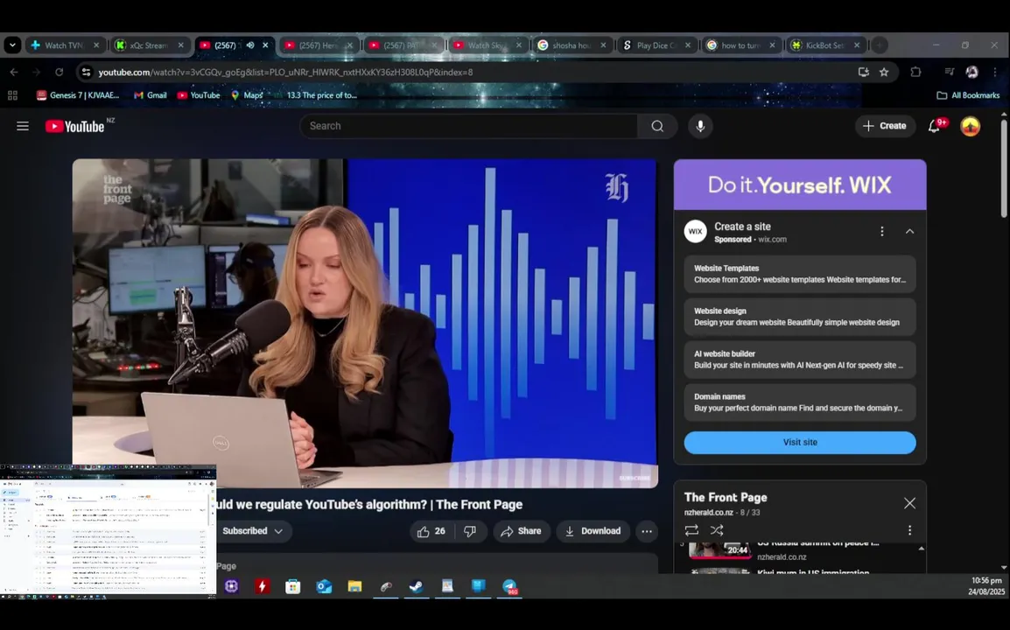Image resolution: width=1010 pixels, height=630 pixels.
Task: Install app icon in address bar
Action: [x=863, y=72]
